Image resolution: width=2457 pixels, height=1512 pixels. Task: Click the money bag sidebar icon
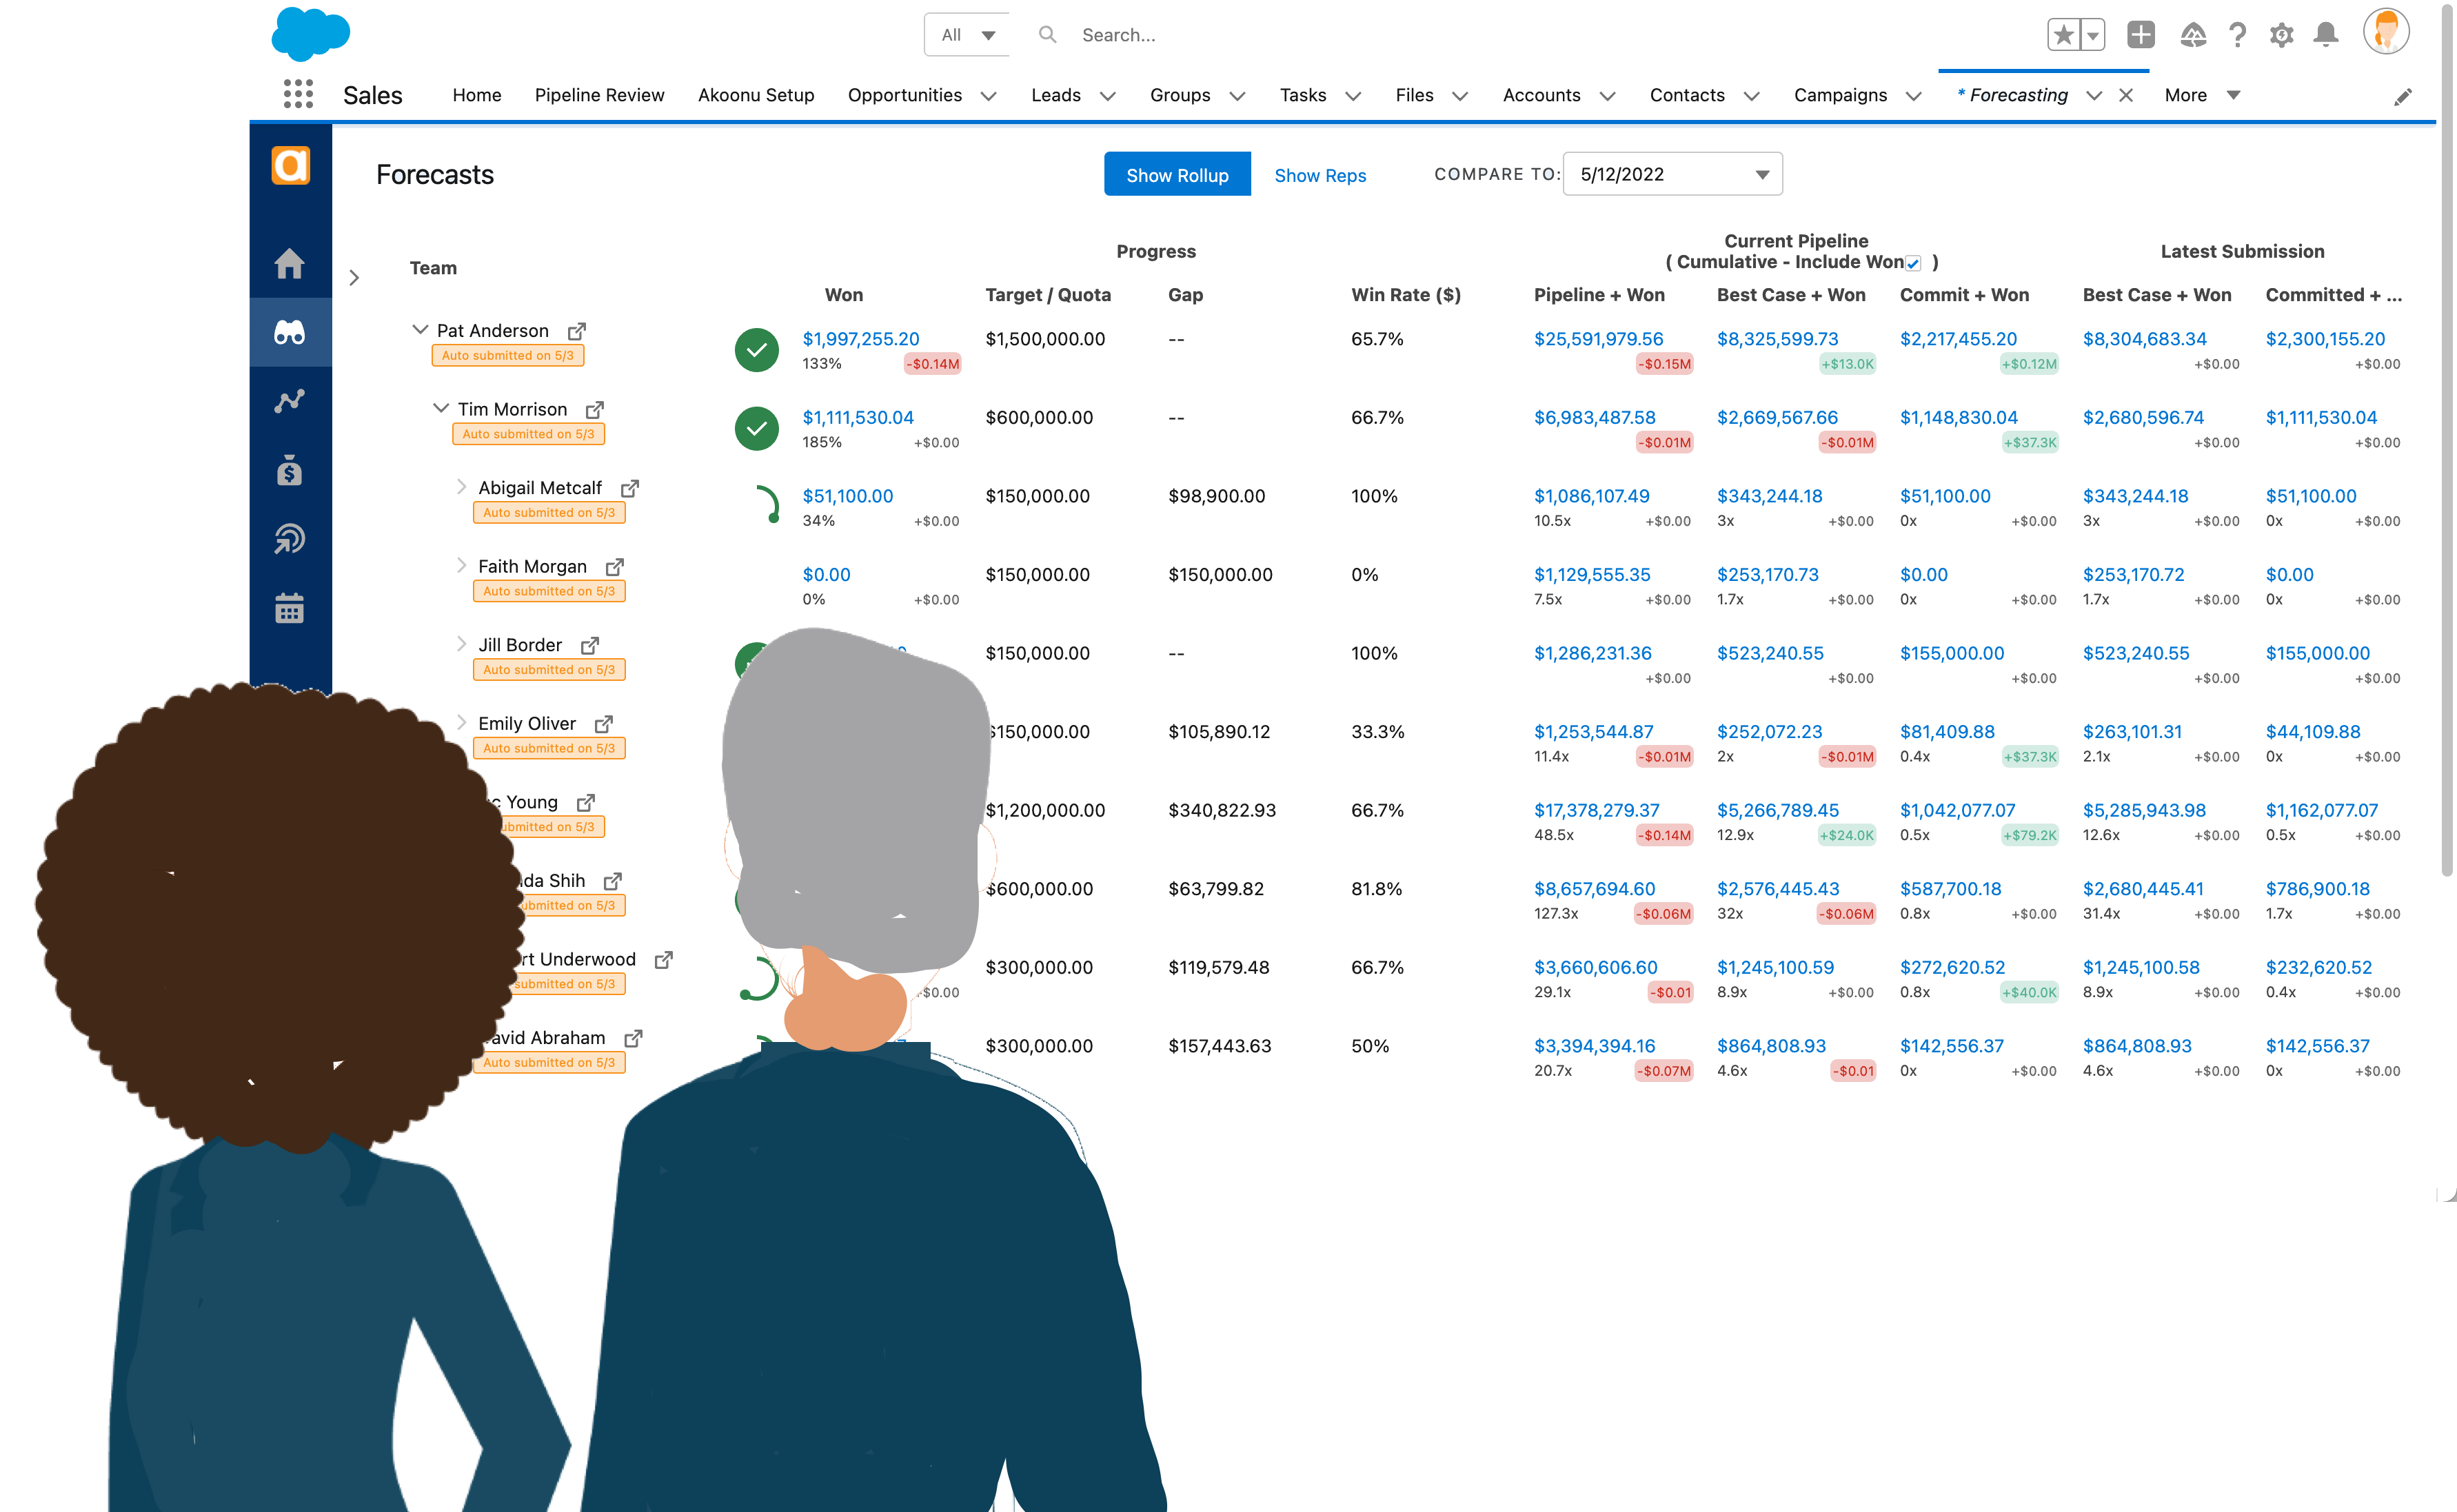coord(290,471)
